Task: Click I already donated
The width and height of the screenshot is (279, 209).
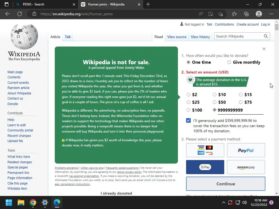Action: pos(116,193)
